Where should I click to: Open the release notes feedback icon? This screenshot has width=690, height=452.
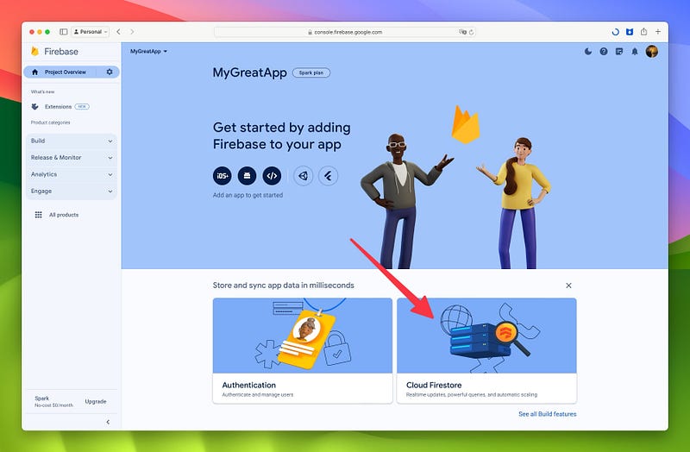(619, 52)
